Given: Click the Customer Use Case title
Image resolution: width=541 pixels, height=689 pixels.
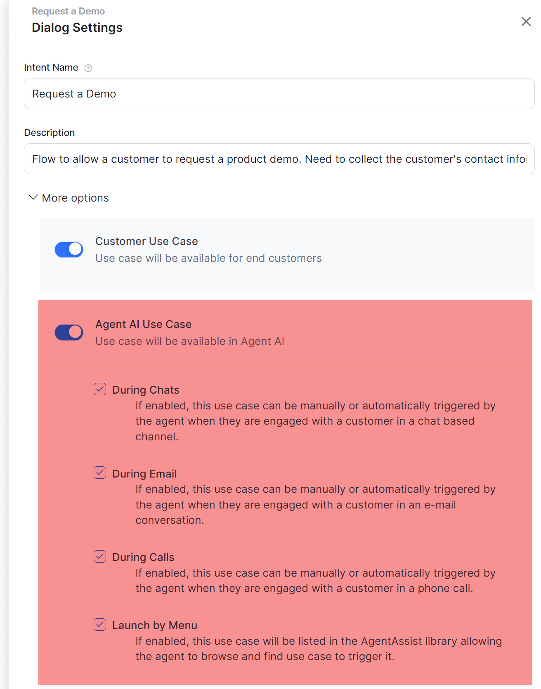Looking at the screenshot, I should coord(146,241).
